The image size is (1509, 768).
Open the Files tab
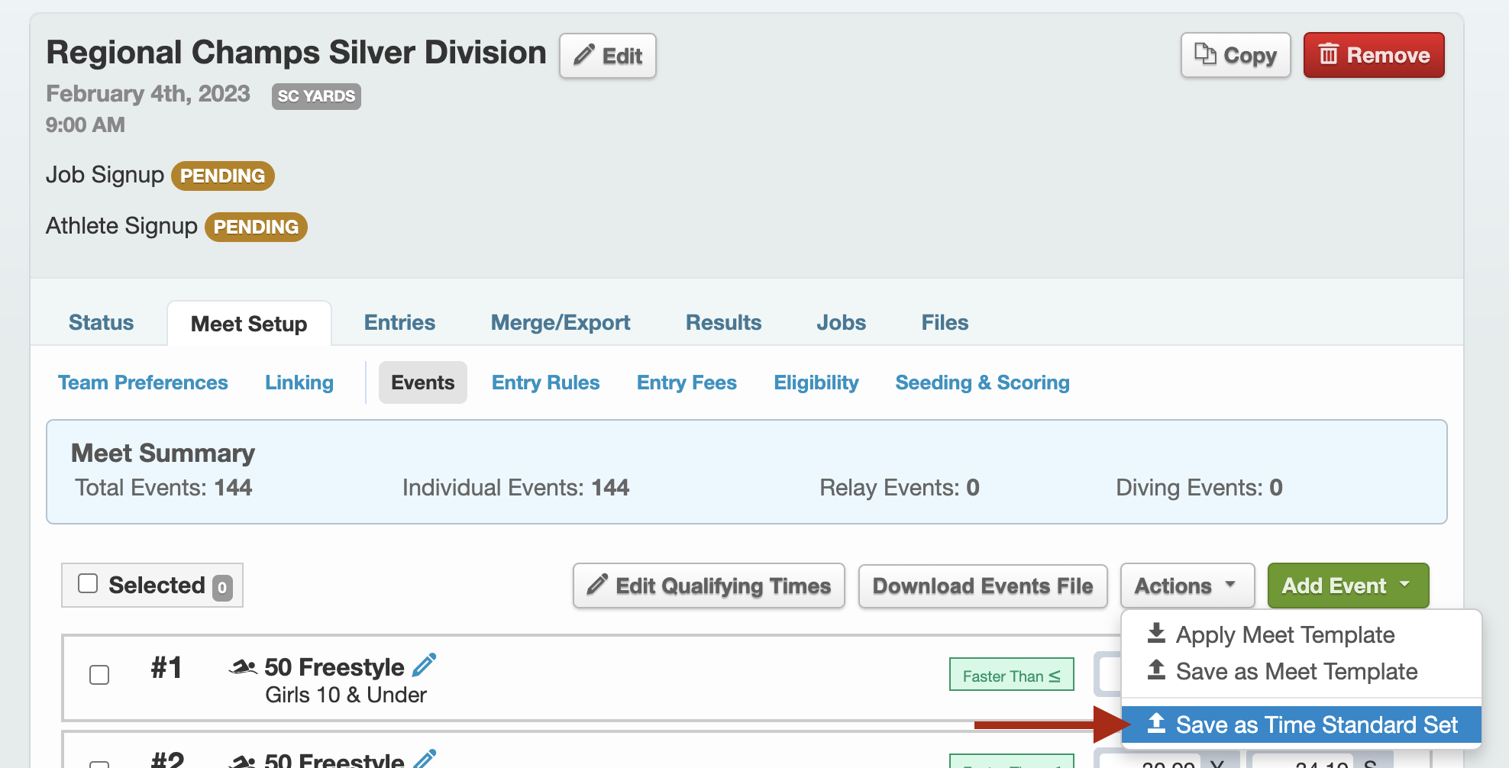945,322
